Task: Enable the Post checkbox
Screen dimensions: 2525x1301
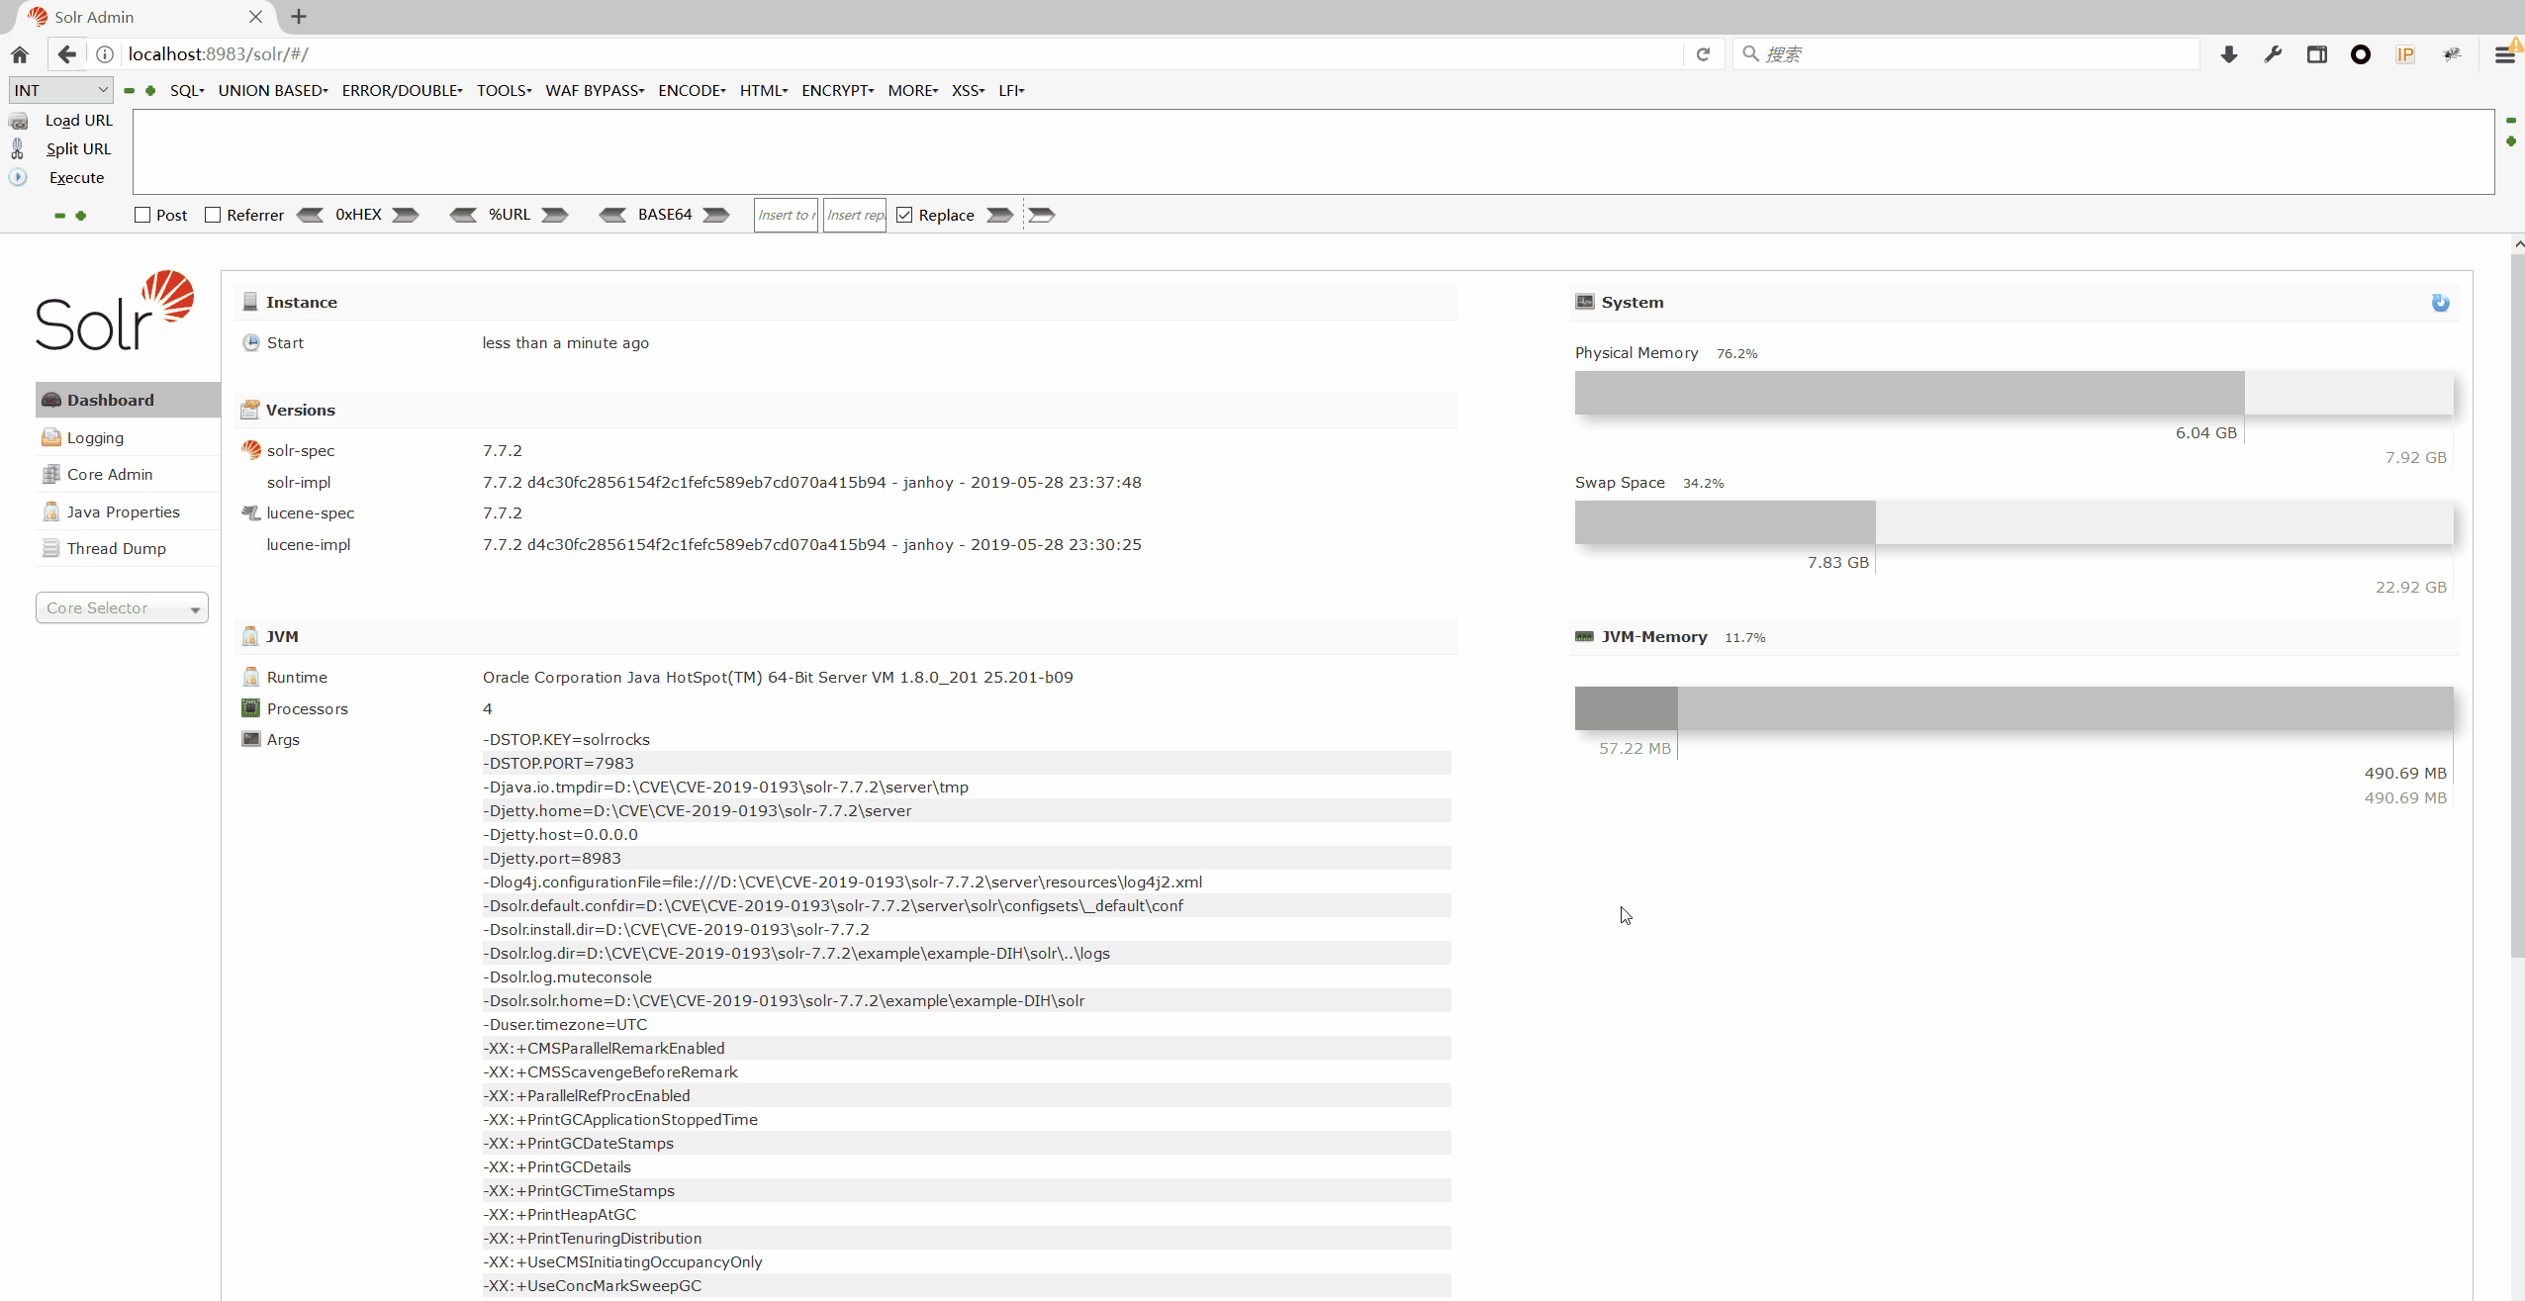Action: coord(142,215)
